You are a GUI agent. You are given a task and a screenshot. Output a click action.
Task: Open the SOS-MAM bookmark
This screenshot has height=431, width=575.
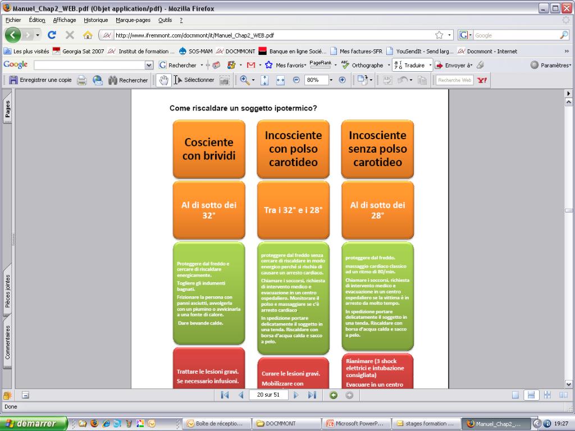click(x=196, y=51)
